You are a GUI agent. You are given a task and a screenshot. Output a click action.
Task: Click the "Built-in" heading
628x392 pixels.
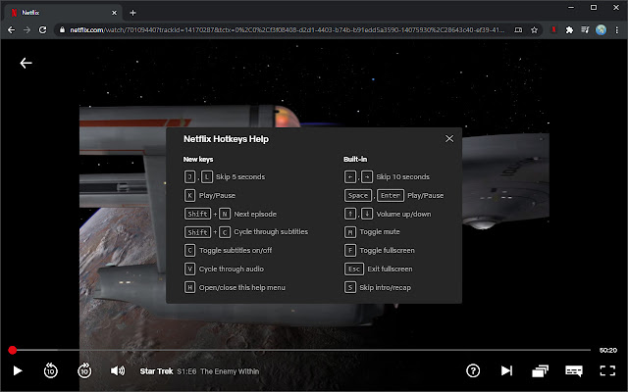point(355,159)
